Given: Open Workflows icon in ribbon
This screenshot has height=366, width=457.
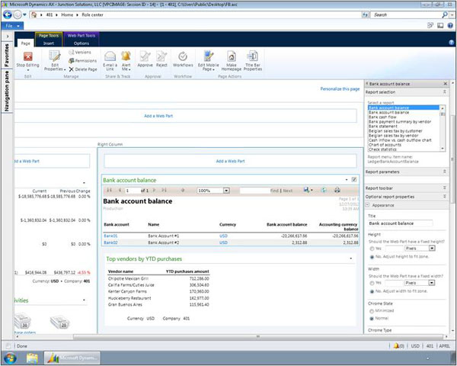Looking at the screenshot, I should coord(183,56).
